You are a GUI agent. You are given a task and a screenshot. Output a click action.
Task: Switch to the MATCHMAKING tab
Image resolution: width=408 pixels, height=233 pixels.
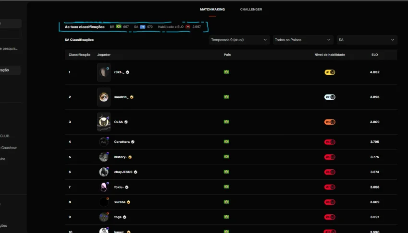tap(212, 9)
